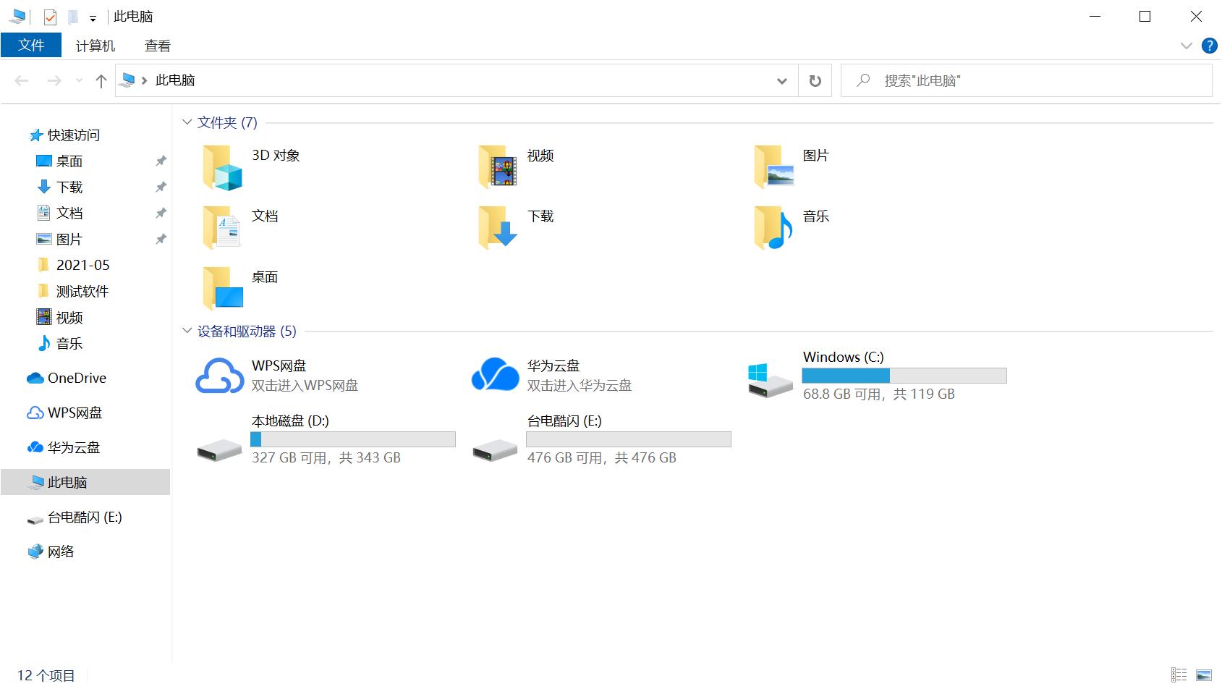Switch to details view layout

[1179, 675]
